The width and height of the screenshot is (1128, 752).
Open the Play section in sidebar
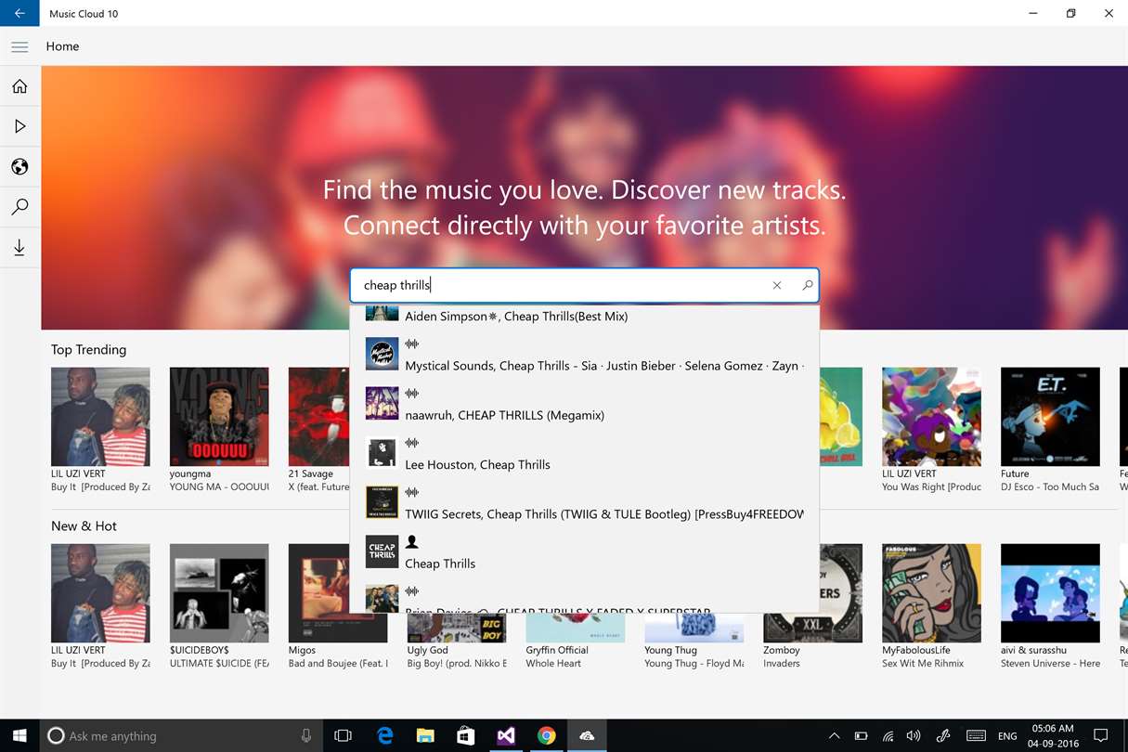coord(19,126)
